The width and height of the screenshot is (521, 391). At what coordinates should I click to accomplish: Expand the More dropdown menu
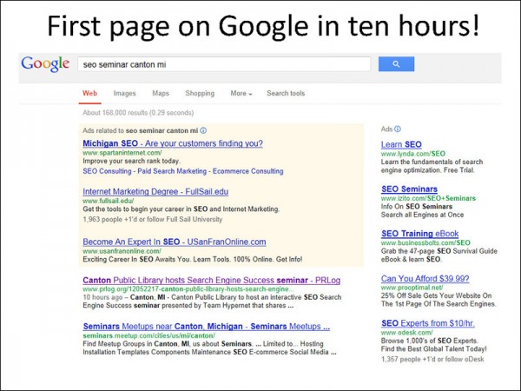pyautogui.click(x=241, y=93)
